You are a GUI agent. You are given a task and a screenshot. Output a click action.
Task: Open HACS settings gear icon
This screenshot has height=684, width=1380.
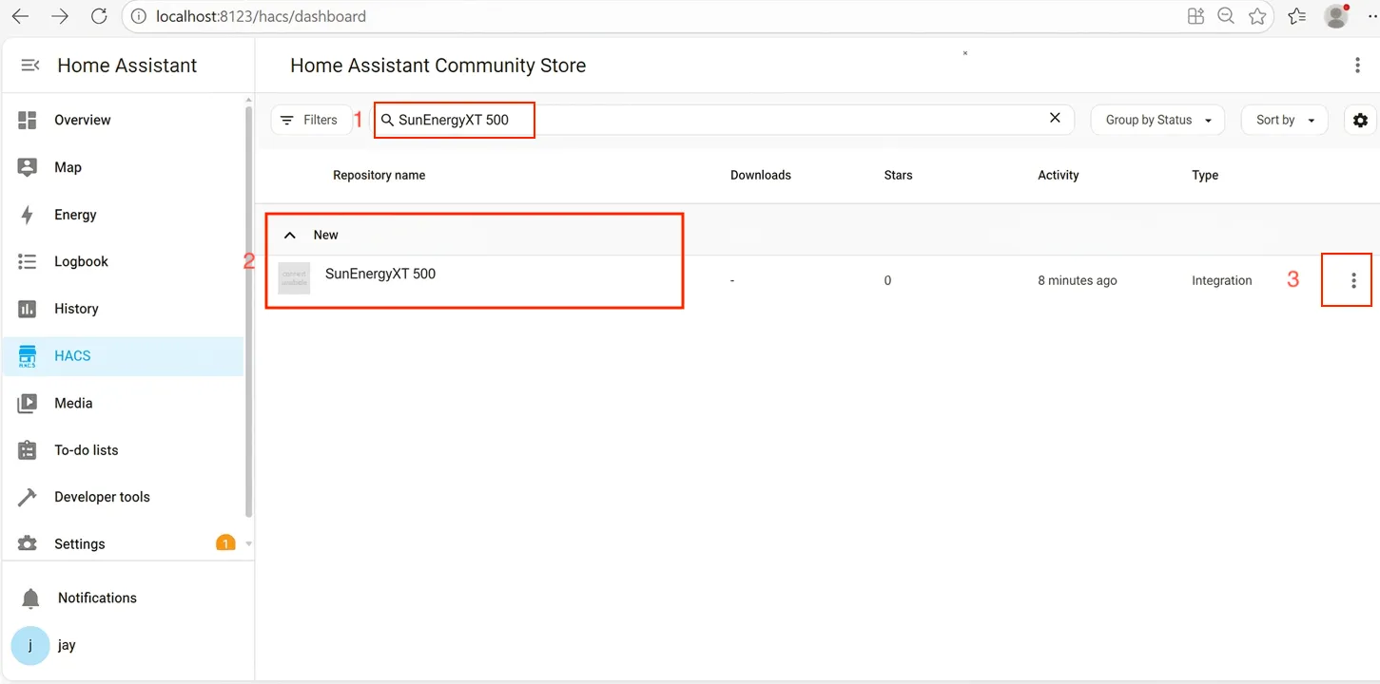pos(1360,121)
